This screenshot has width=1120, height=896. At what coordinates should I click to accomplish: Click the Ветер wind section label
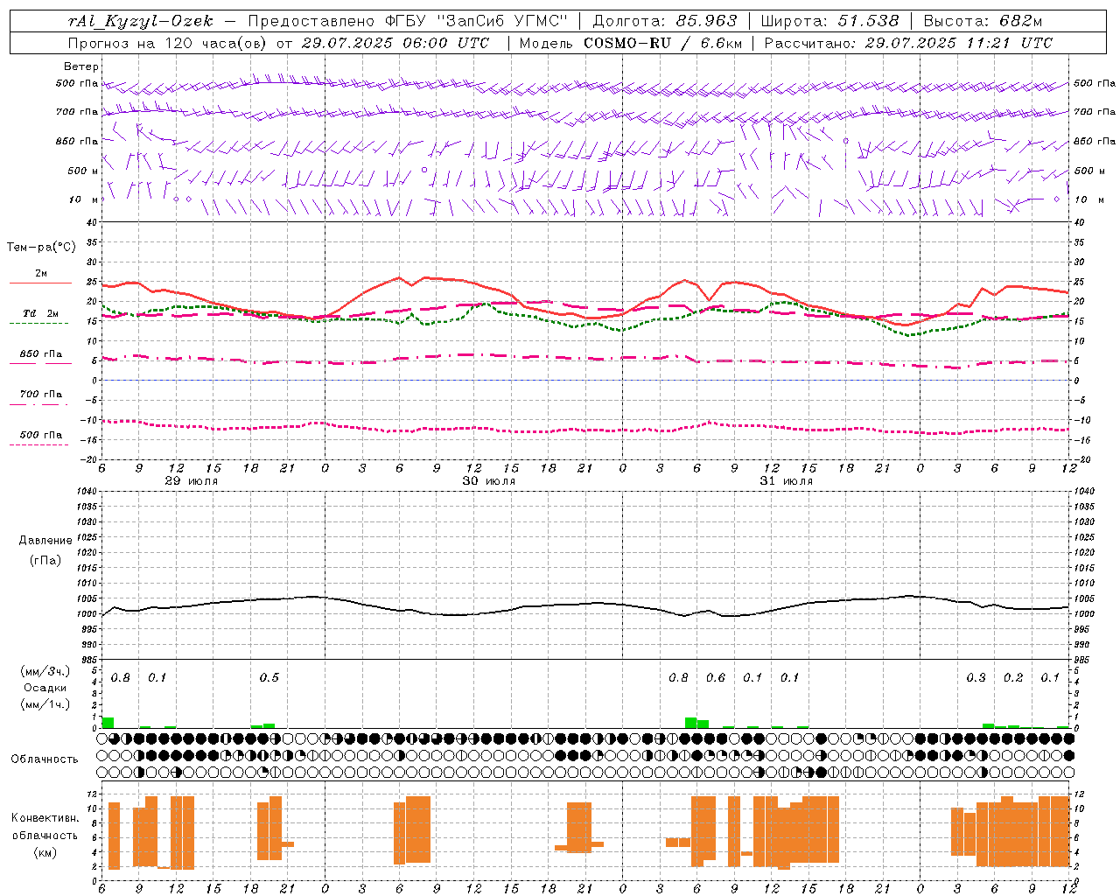(81, 66)
